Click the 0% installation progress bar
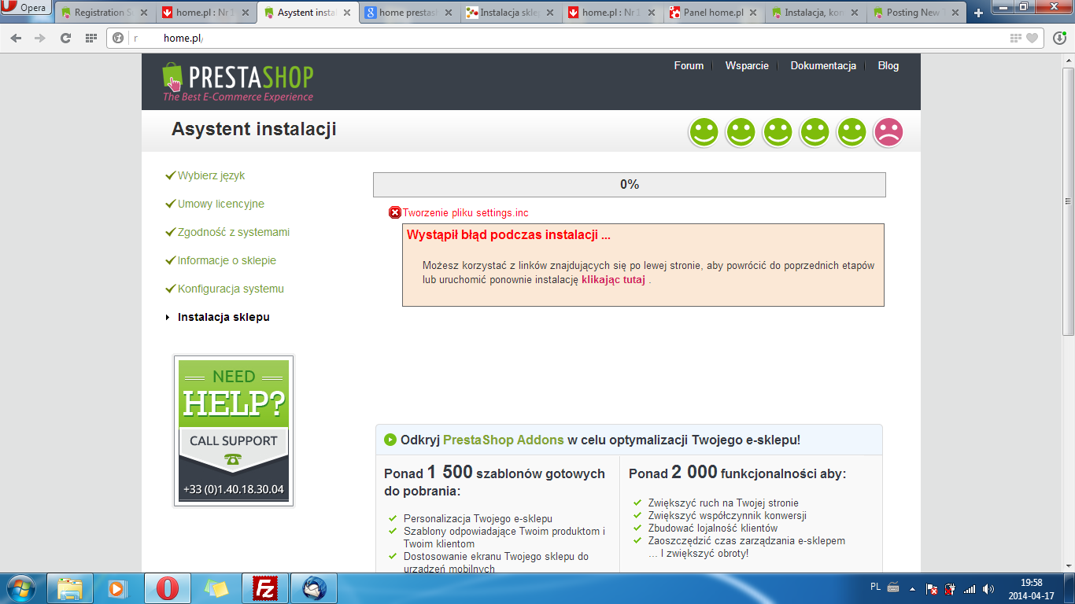The width and height of the screenshot is (1075, 604). tap(630, 185)
